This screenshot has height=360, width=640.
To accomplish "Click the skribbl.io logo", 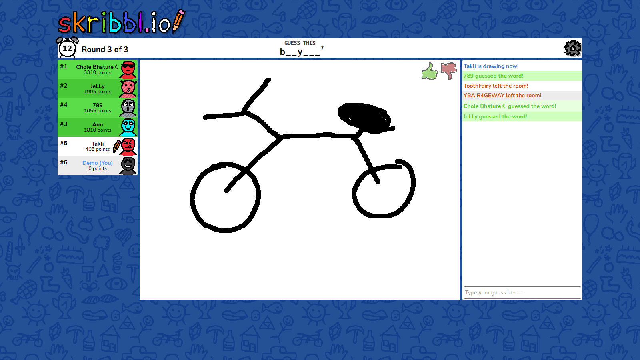I will (x=121, y=22).
